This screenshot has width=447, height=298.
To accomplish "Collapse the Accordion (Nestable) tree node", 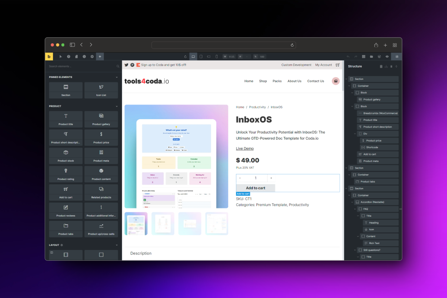I will point(352,202).
